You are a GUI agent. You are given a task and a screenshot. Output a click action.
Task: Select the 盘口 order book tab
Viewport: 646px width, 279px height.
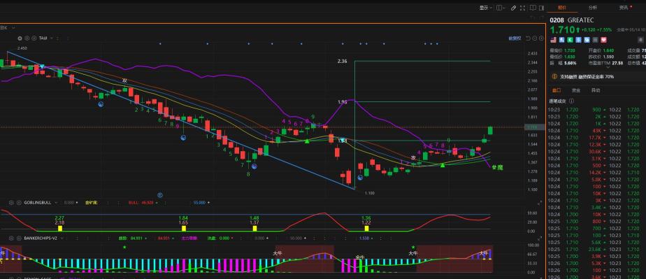[557, 90]
